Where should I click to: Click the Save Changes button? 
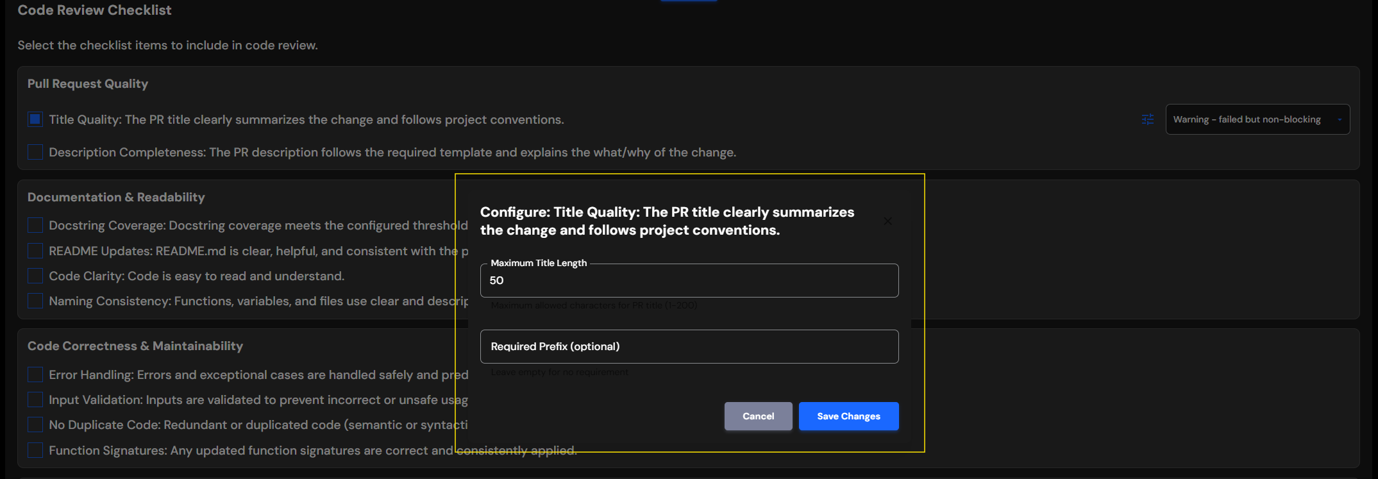click(848, 416)
